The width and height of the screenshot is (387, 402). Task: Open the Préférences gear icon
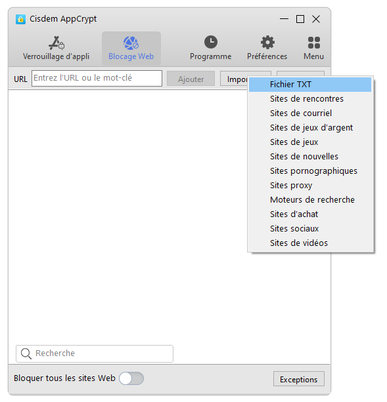coord(267,43)
